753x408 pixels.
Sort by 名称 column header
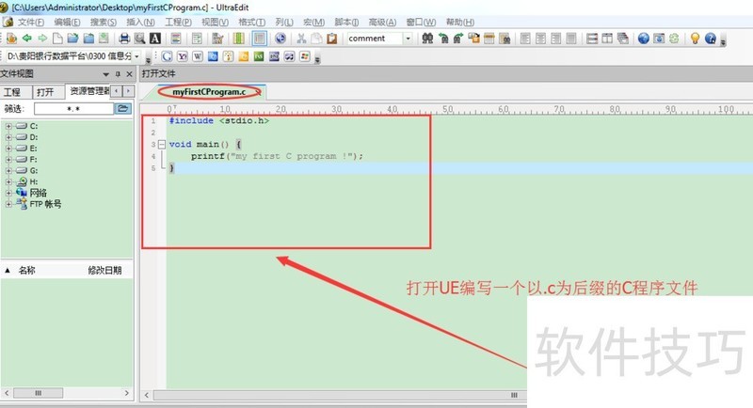click(27, 271)
